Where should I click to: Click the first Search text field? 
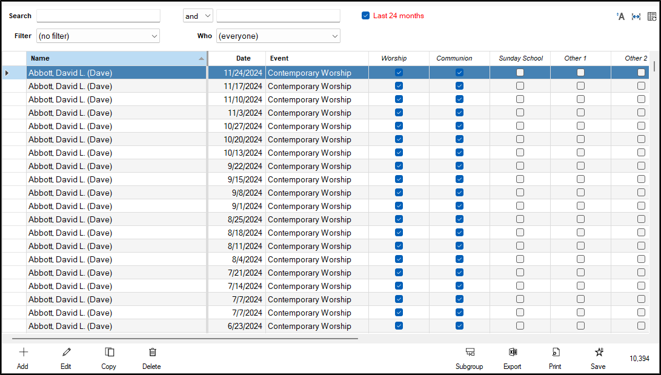[x=98, y=16]
